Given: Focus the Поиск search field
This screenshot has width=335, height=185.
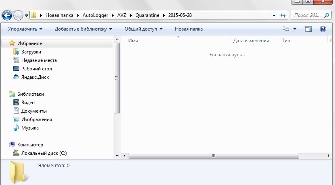Looking at the screenshot, I should 307,15.
